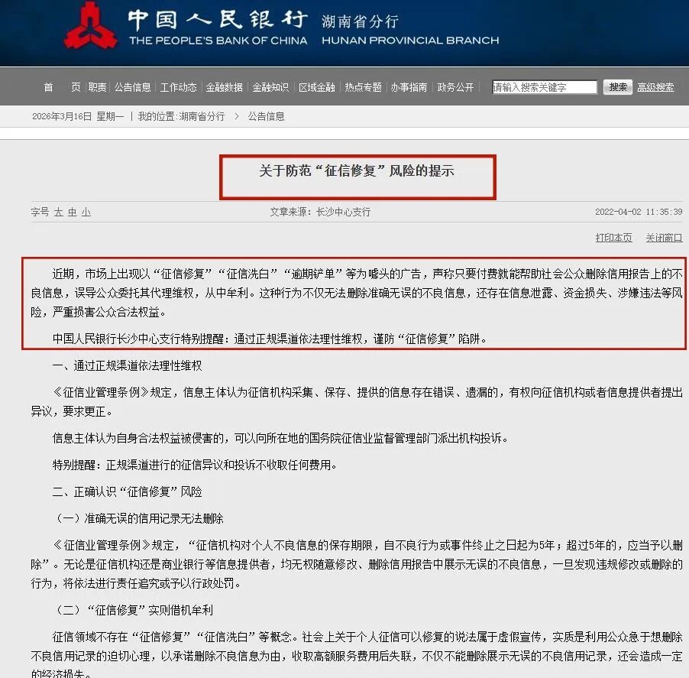Open the 金融数据 menu item
The width and height of the screenshot is (689, 678).
pyautogui.click(x=224, y=87)
